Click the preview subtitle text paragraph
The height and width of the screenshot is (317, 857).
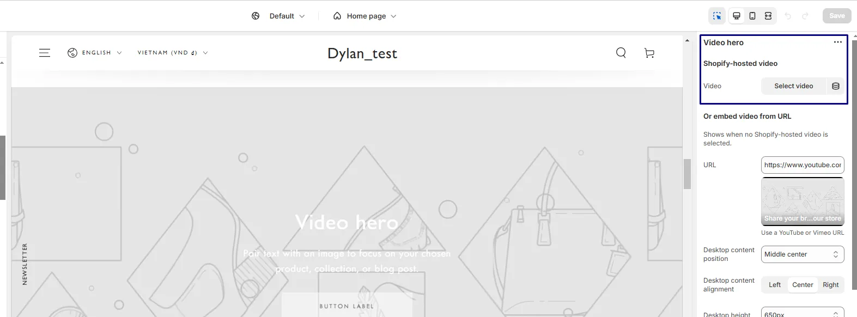(347, 261)
